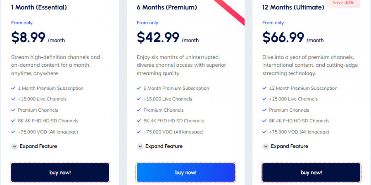Click the Save 40% badge
Screen dimensions: 371x185
pos(343,3)
